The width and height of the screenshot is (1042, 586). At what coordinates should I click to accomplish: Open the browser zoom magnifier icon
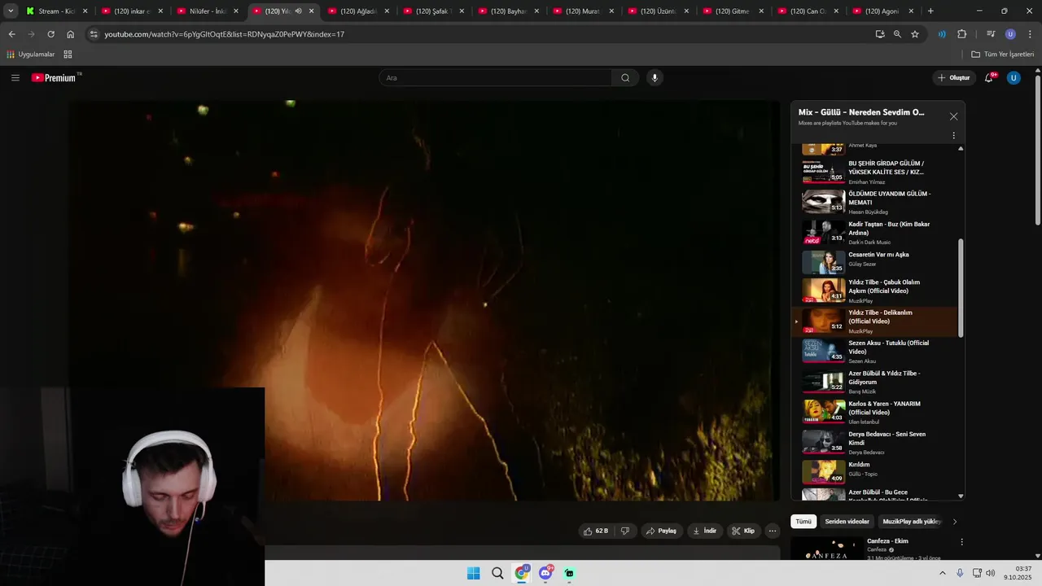[897, 34]
